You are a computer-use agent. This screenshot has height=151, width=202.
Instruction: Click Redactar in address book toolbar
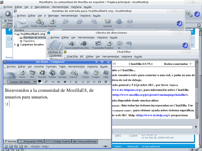[109, 45]
